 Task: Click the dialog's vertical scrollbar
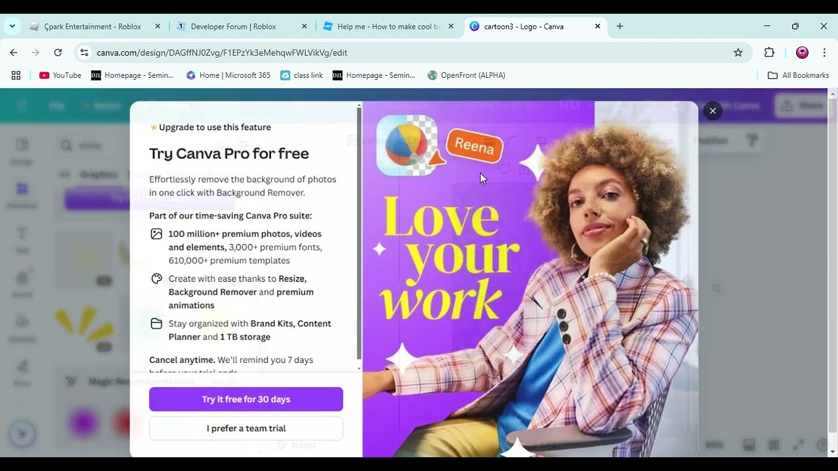coord(359,232)
